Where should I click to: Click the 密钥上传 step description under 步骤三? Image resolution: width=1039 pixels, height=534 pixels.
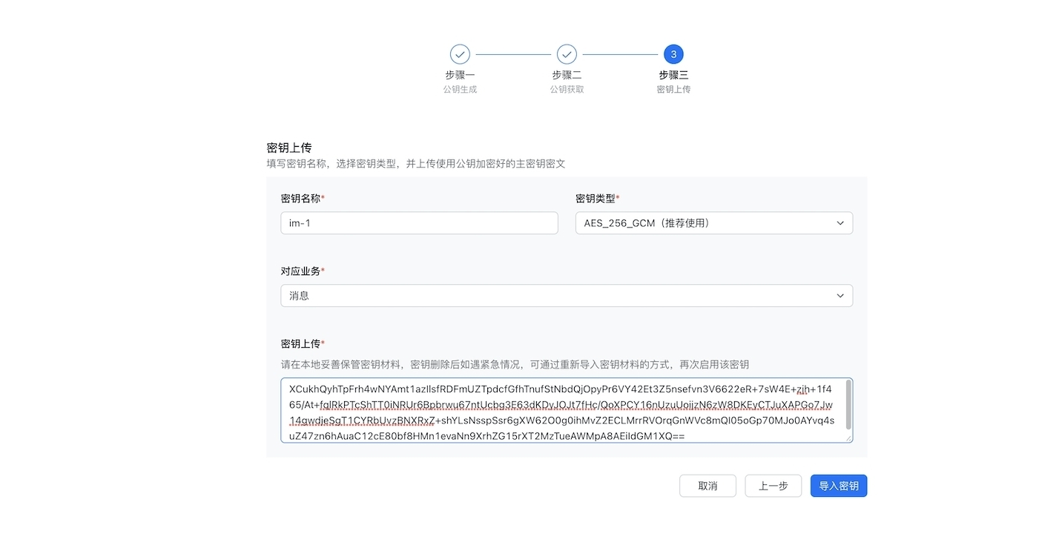point(673,89)
